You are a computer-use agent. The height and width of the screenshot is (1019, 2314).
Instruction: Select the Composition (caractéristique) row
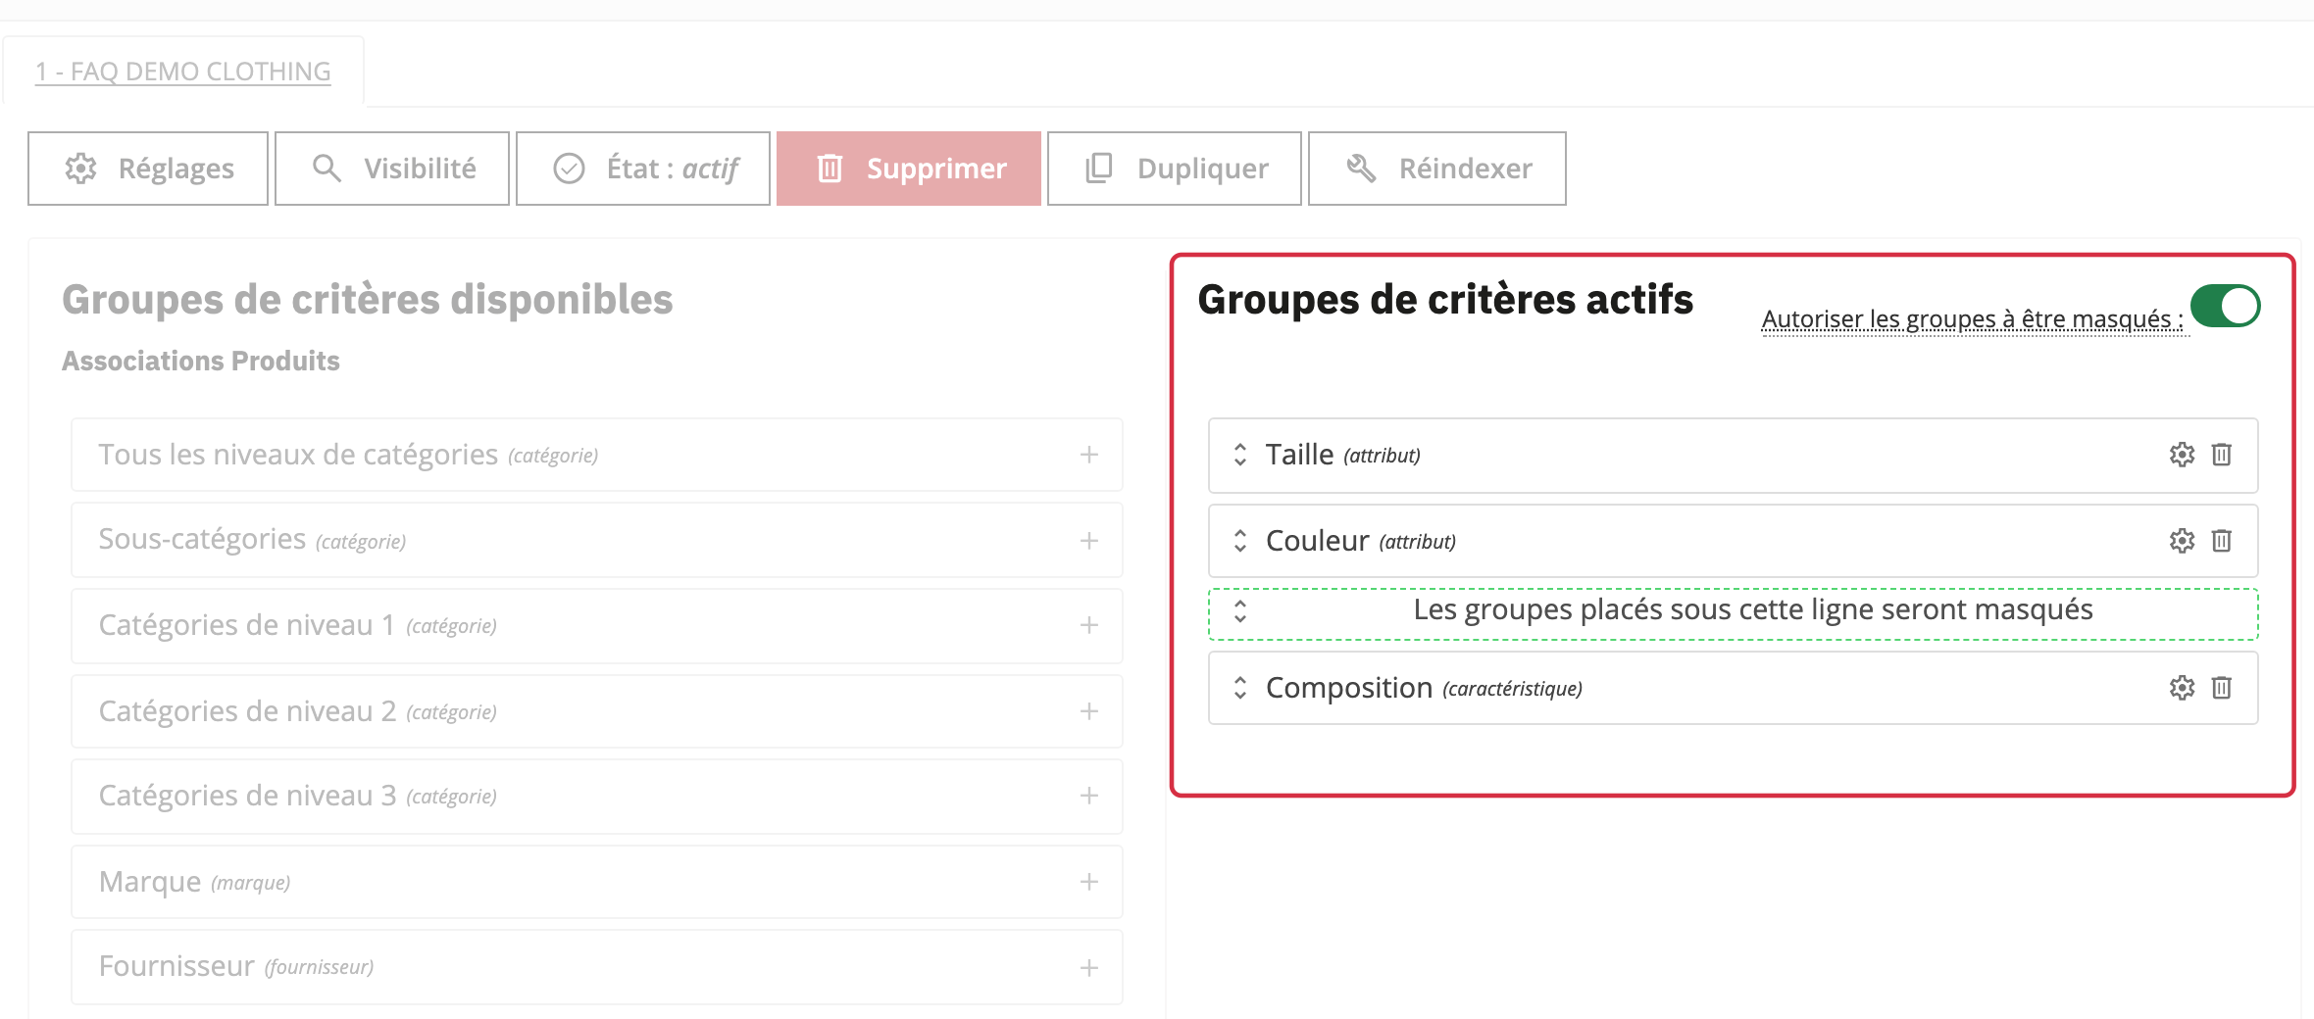1734,688
